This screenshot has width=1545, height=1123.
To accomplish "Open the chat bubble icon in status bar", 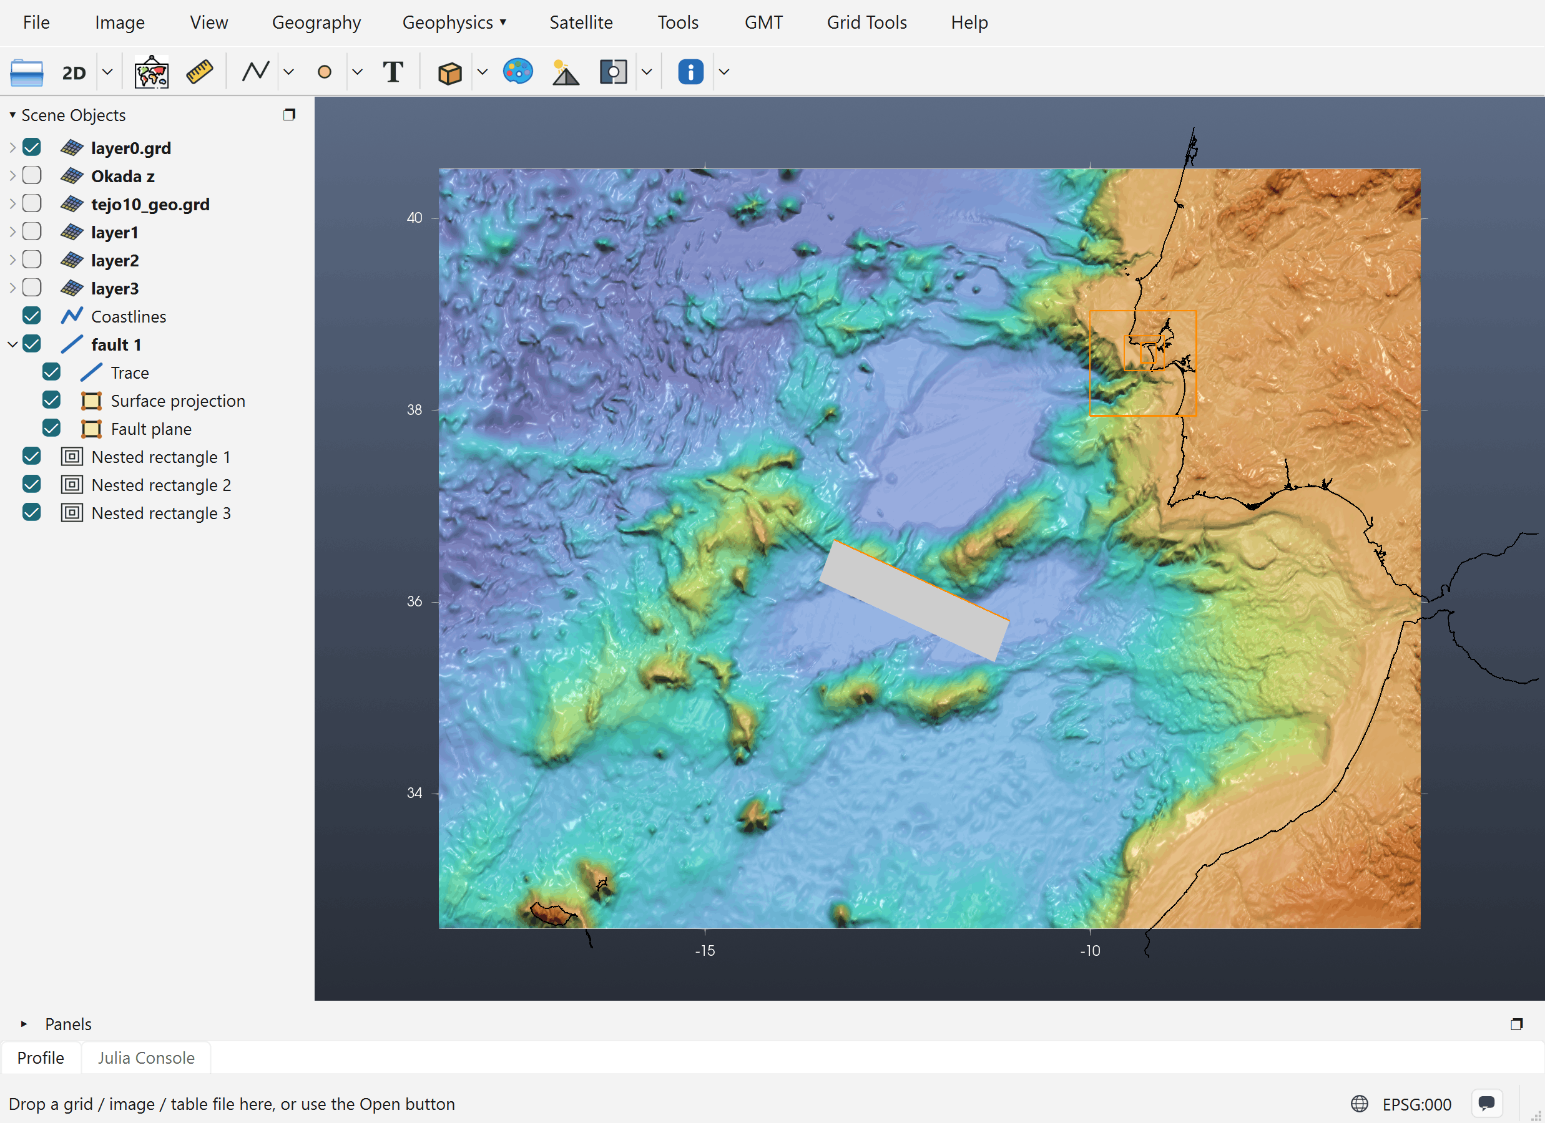I will pyautogui.click(x=1486, y=1103).
